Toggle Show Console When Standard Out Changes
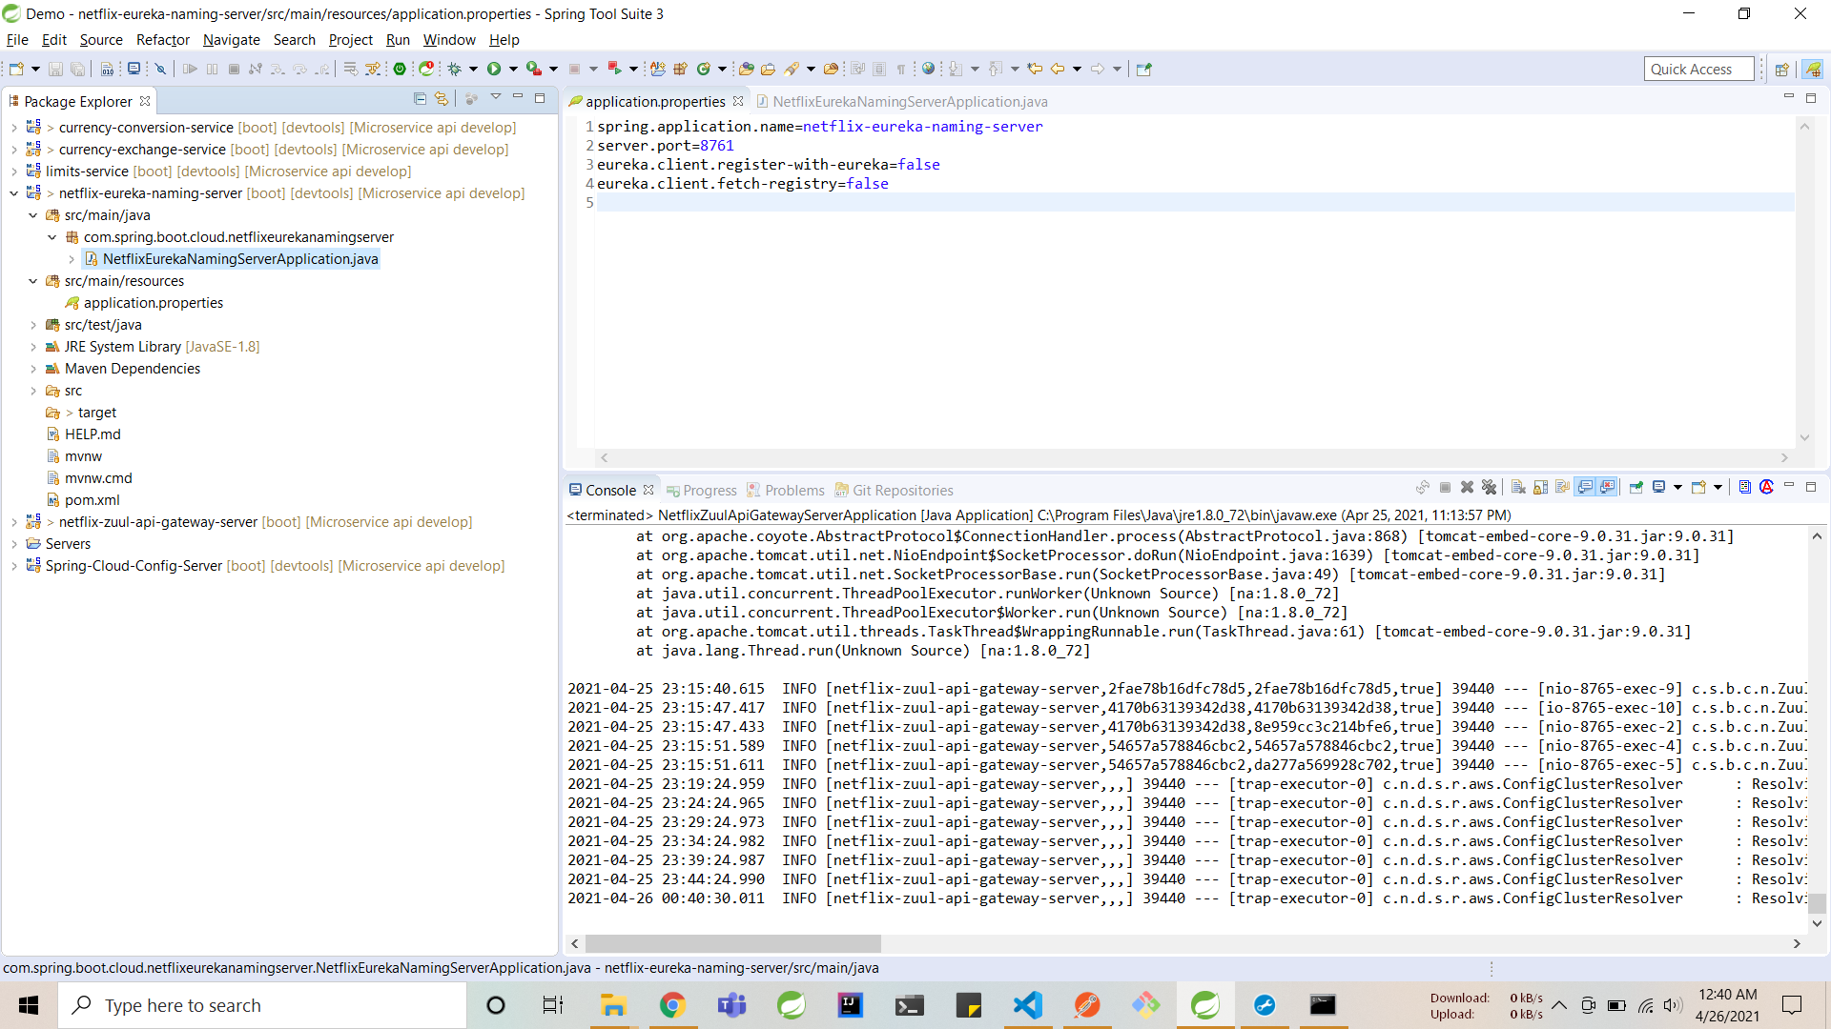The image size is (1831, 1029). [x=1585, y=488]
